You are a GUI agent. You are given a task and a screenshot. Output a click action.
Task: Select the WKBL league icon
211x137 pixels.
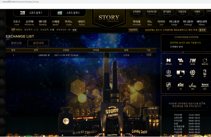pos(193,86)
